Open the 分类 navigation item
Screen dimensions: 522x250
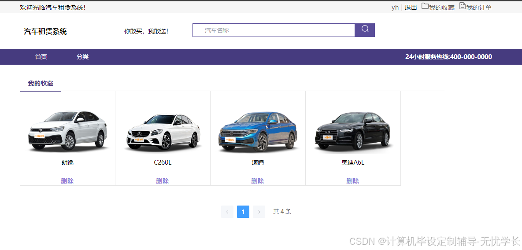click(82, 57)
